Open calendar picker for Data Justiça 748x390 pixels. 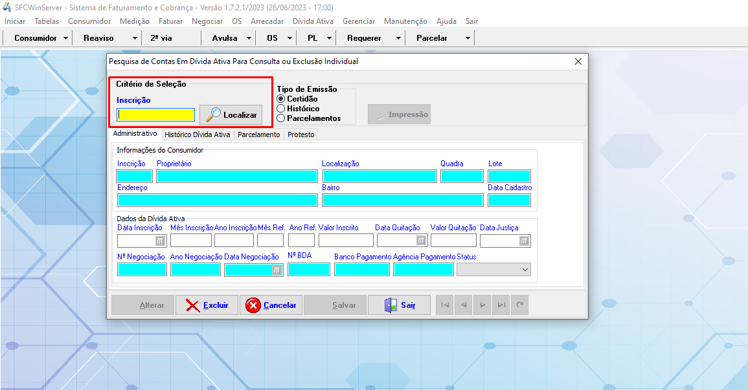[x=524, y=241]
